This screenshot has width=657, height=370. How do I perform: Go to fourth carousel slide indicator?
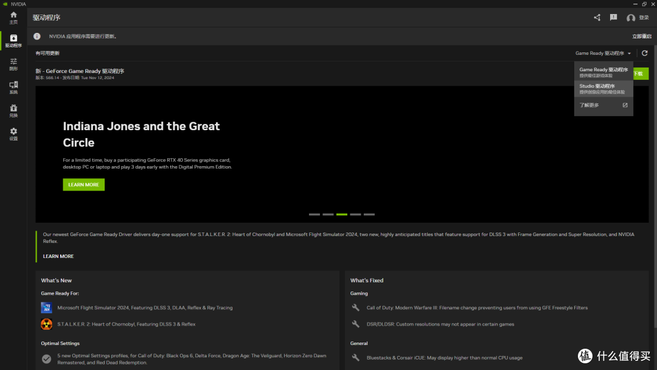(x=355, y=214)
